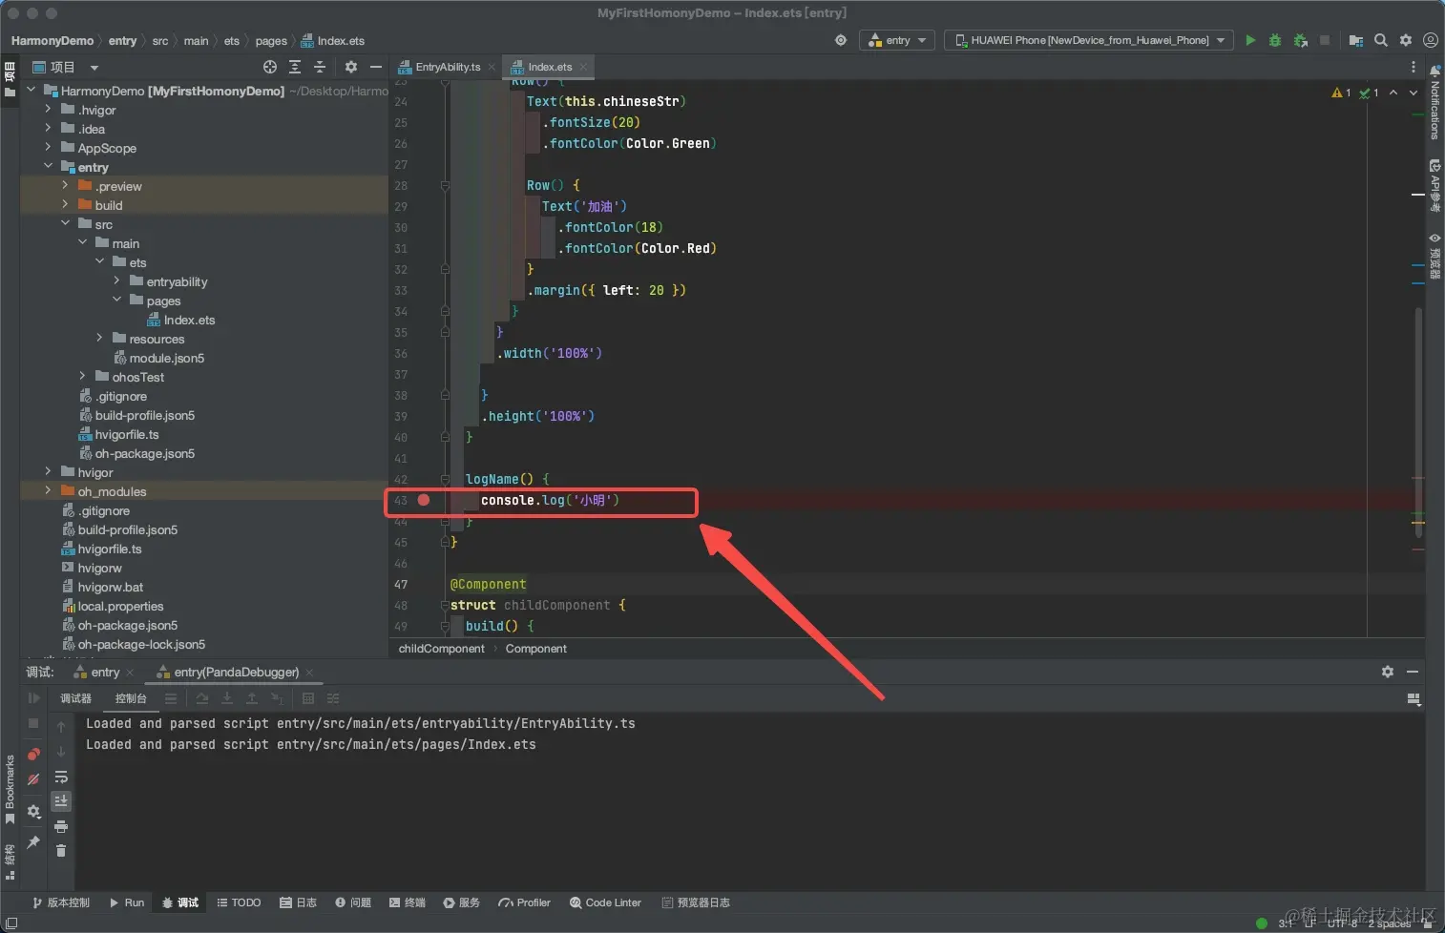Click Evaluate Expression calculator icon
The image size is (1445, 933).
point(308,698)
